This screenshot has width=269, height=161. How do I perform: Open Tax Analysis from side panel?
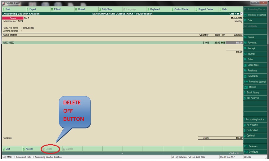click(x=255, y=98)
